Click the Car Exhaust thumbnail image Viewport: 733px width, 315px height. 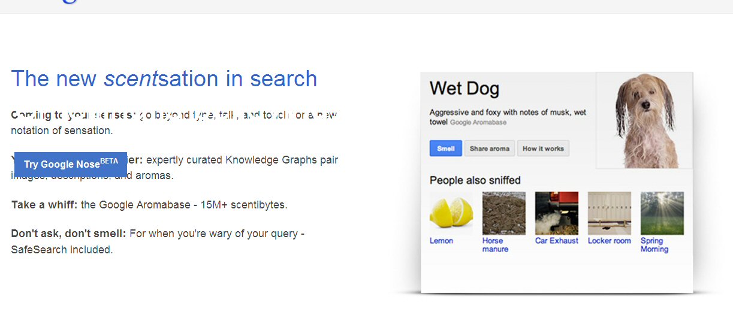556,213
